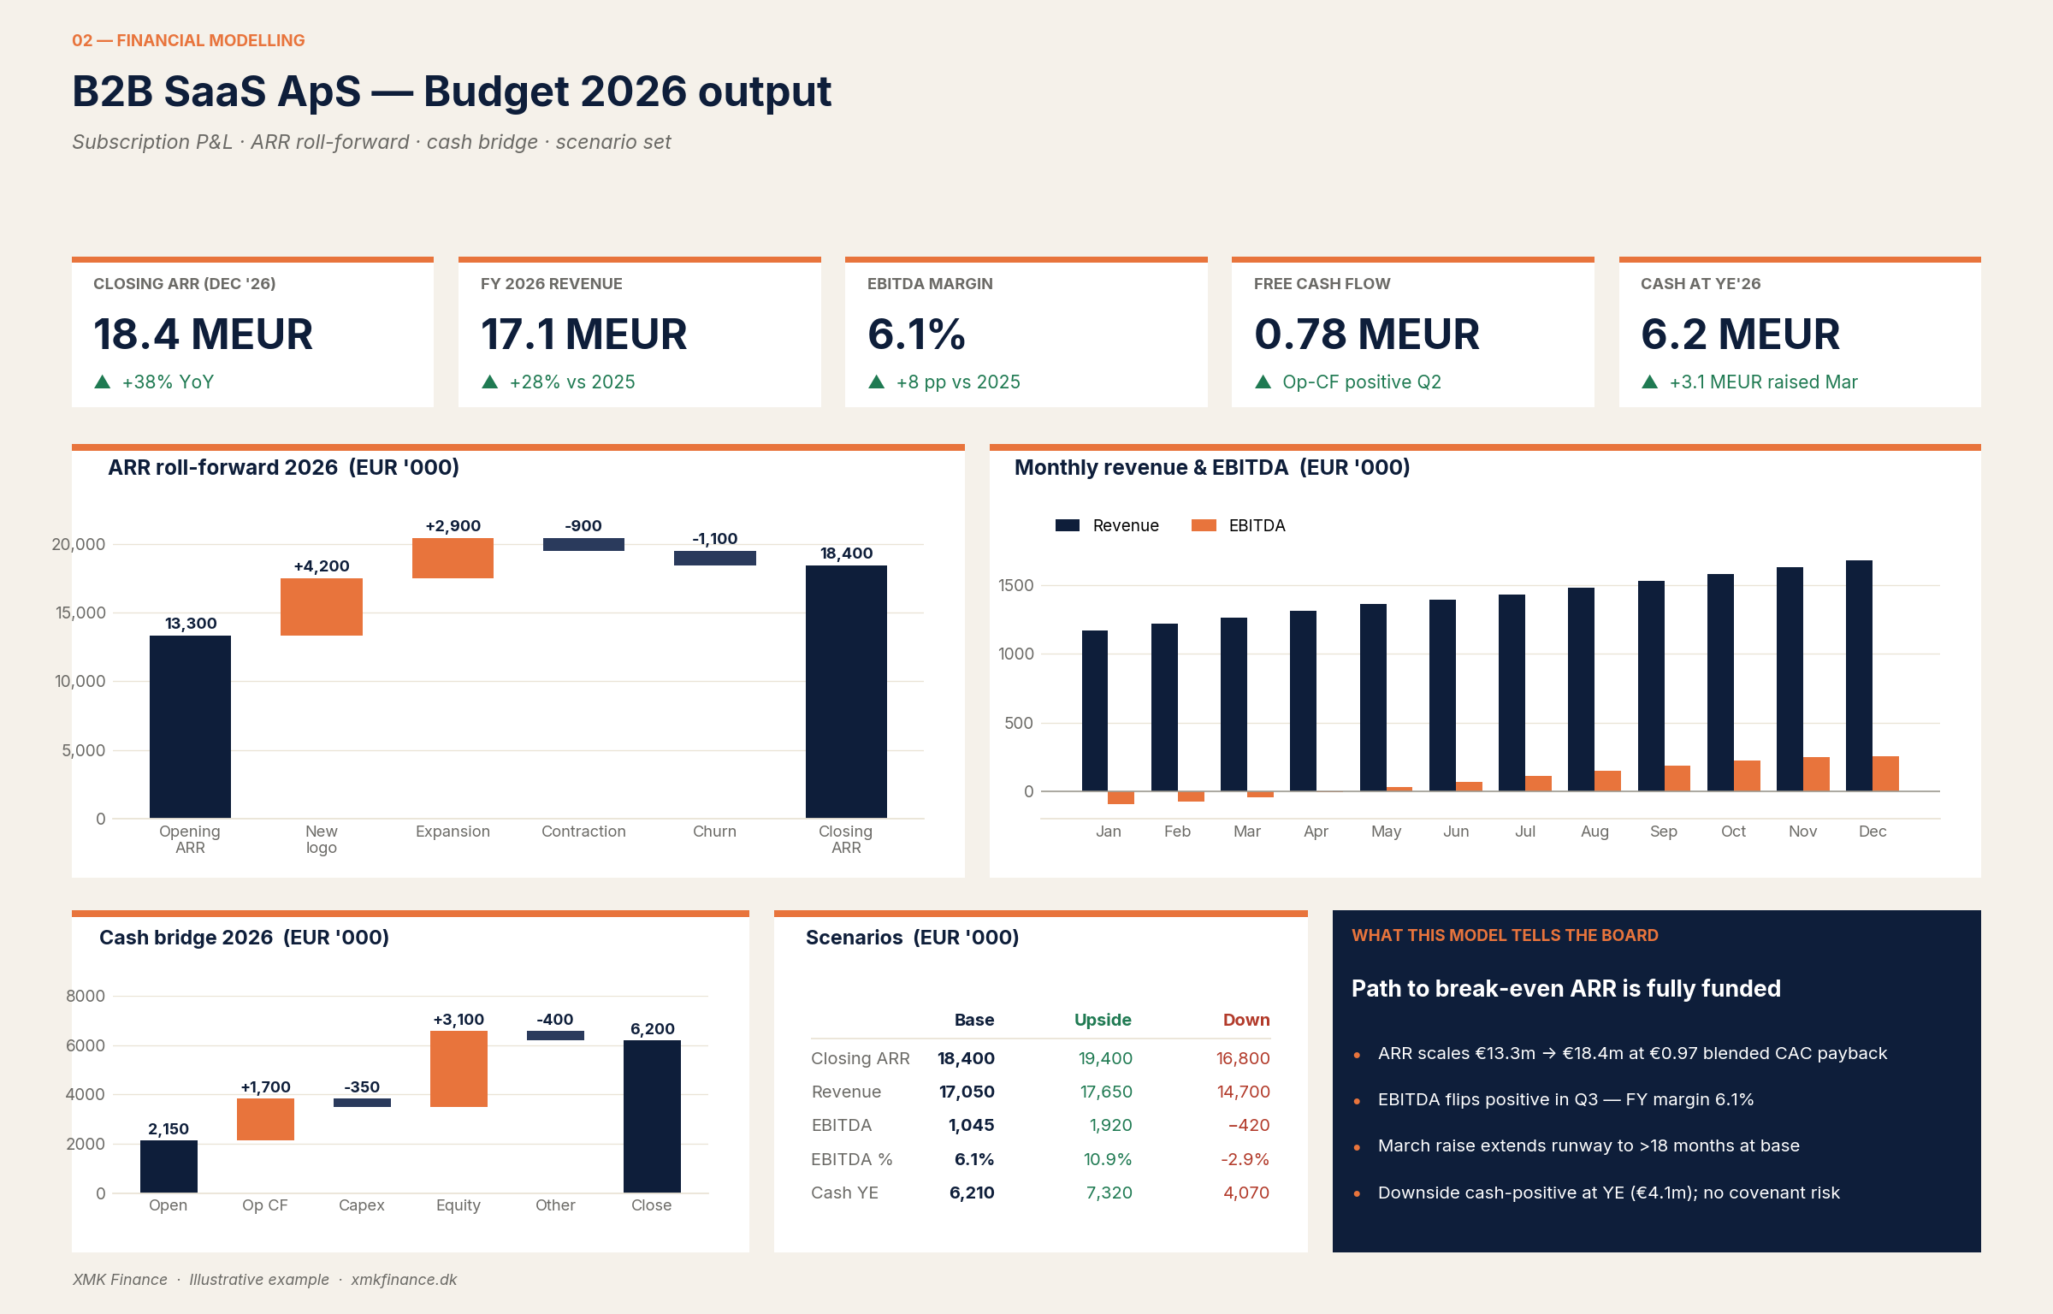Image resolution: width=2053 pixels, height=1314 pixels.
Task: Click the Equity bar labeled +3,100
Action: [459, 1068]
